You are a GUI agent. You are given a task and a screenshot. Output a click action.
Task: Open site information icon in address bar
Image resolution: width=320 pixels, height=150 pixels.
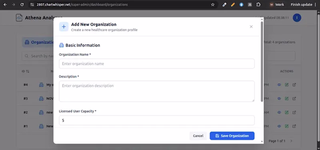click(32, 4)
